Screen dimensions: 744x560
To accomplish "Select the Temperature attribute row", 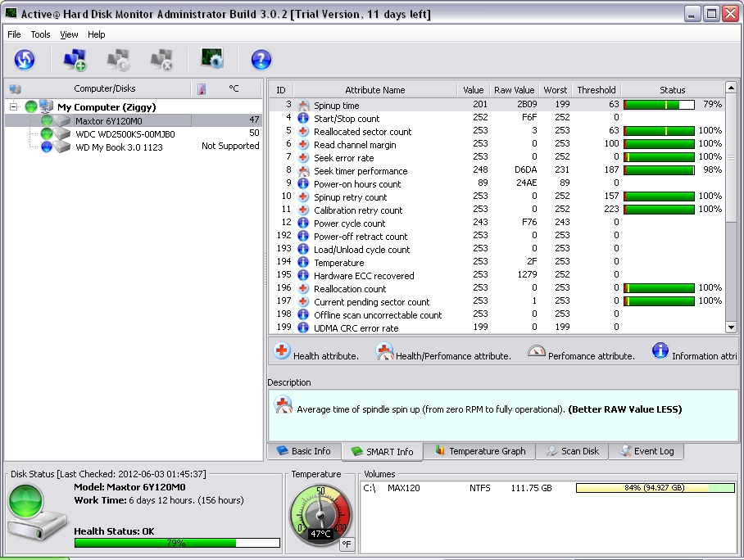I will pos(497,262).
